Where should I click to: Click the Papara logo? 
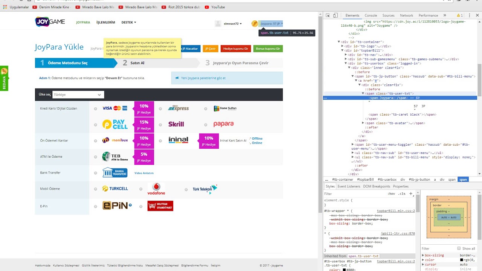click(224, 124)
